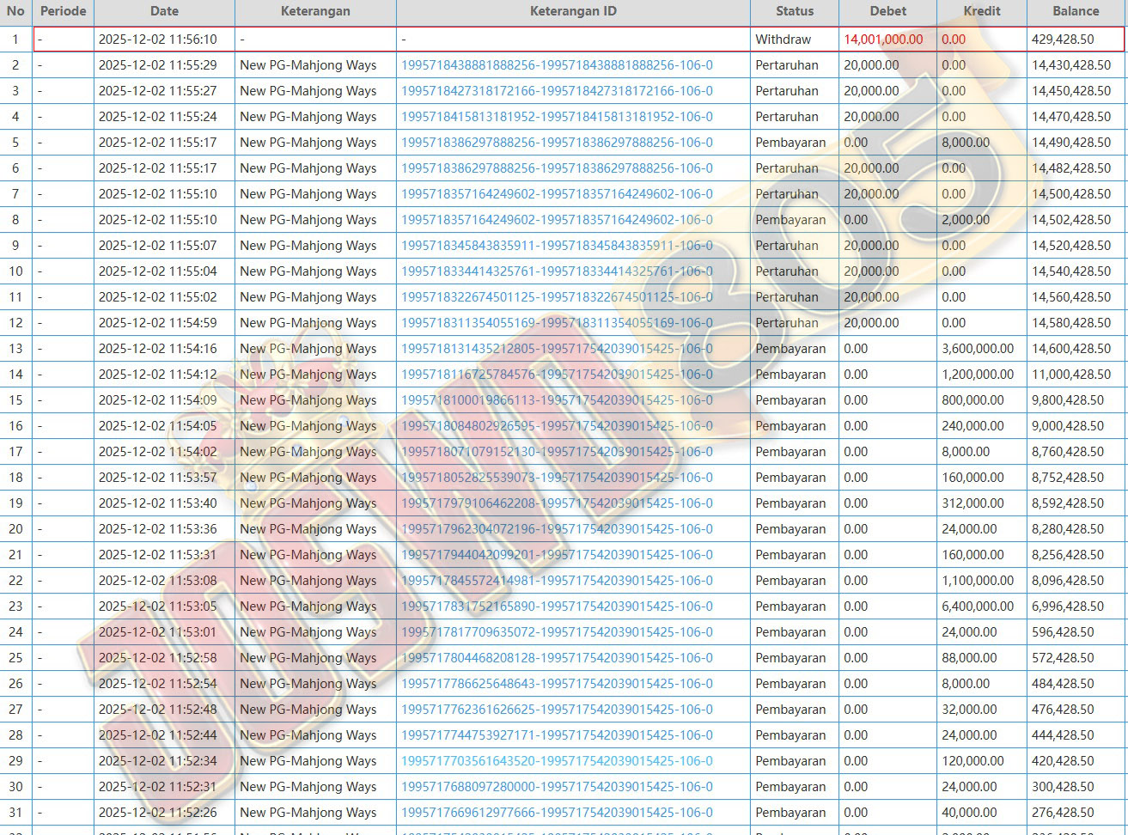
Task: Open transaction ID link in row 23
Action: pos(557,606)
